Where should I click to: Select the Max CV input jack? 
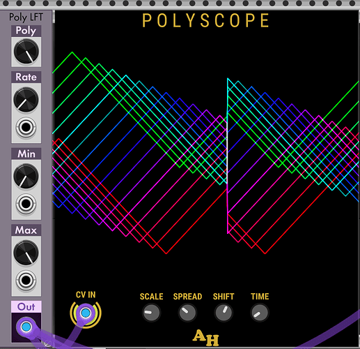[x=26, y=281]
